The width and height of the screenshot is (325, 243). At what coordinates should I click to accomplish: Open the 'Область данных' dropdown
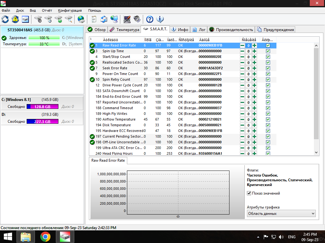click(281, 214)
